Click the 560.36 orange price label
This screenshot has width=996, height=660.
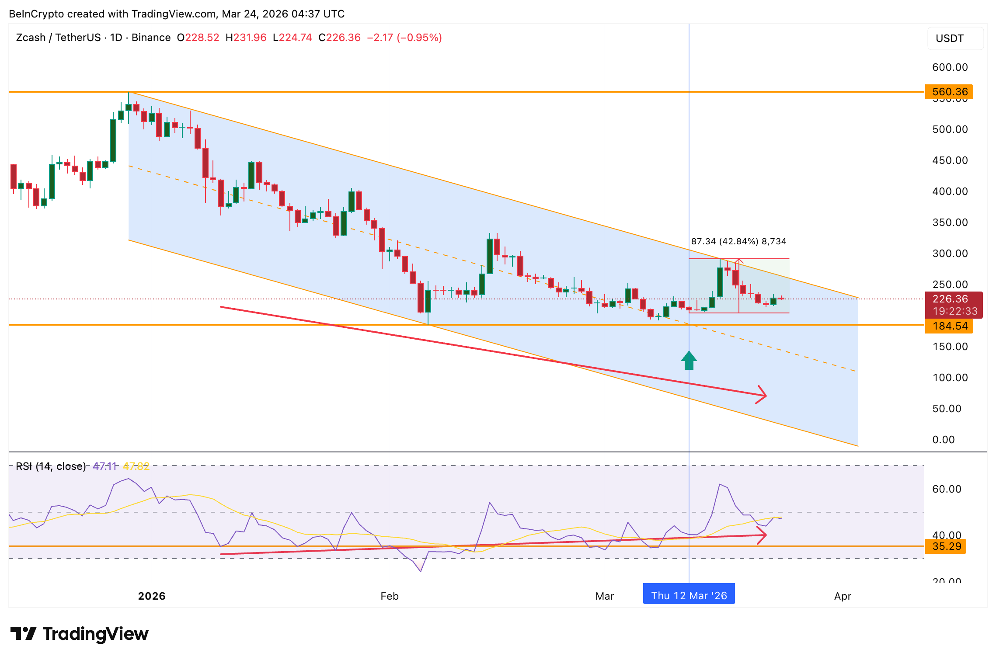tap(949, 92)
